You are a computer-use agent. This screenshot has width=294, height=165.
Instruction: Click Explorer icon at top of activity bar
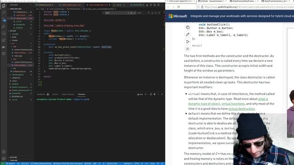[x=4, y=6]
